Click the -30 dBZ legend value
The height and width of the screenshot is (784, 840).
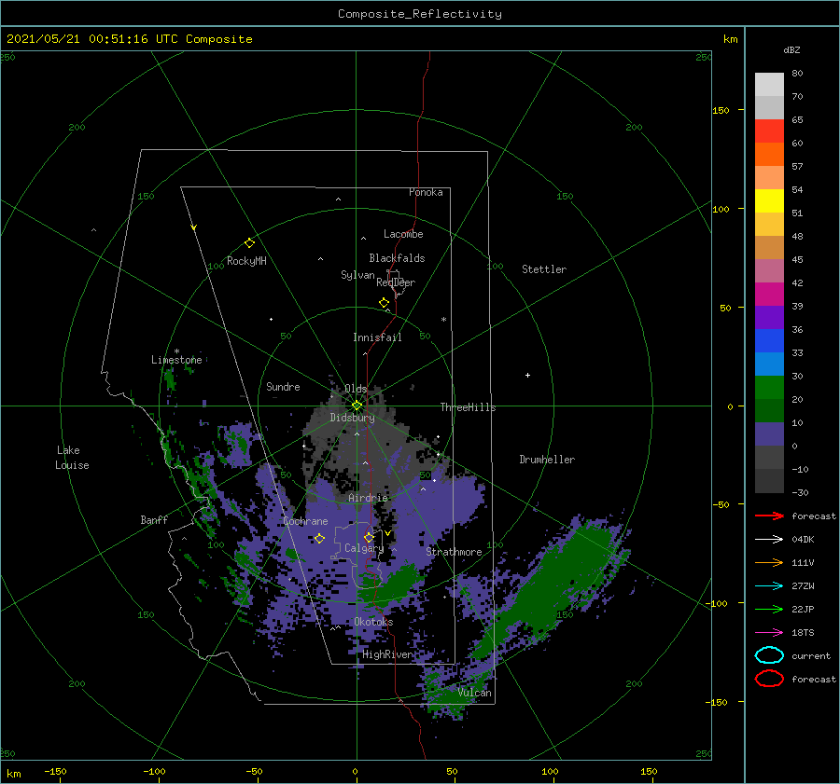(x=800, y=492)
